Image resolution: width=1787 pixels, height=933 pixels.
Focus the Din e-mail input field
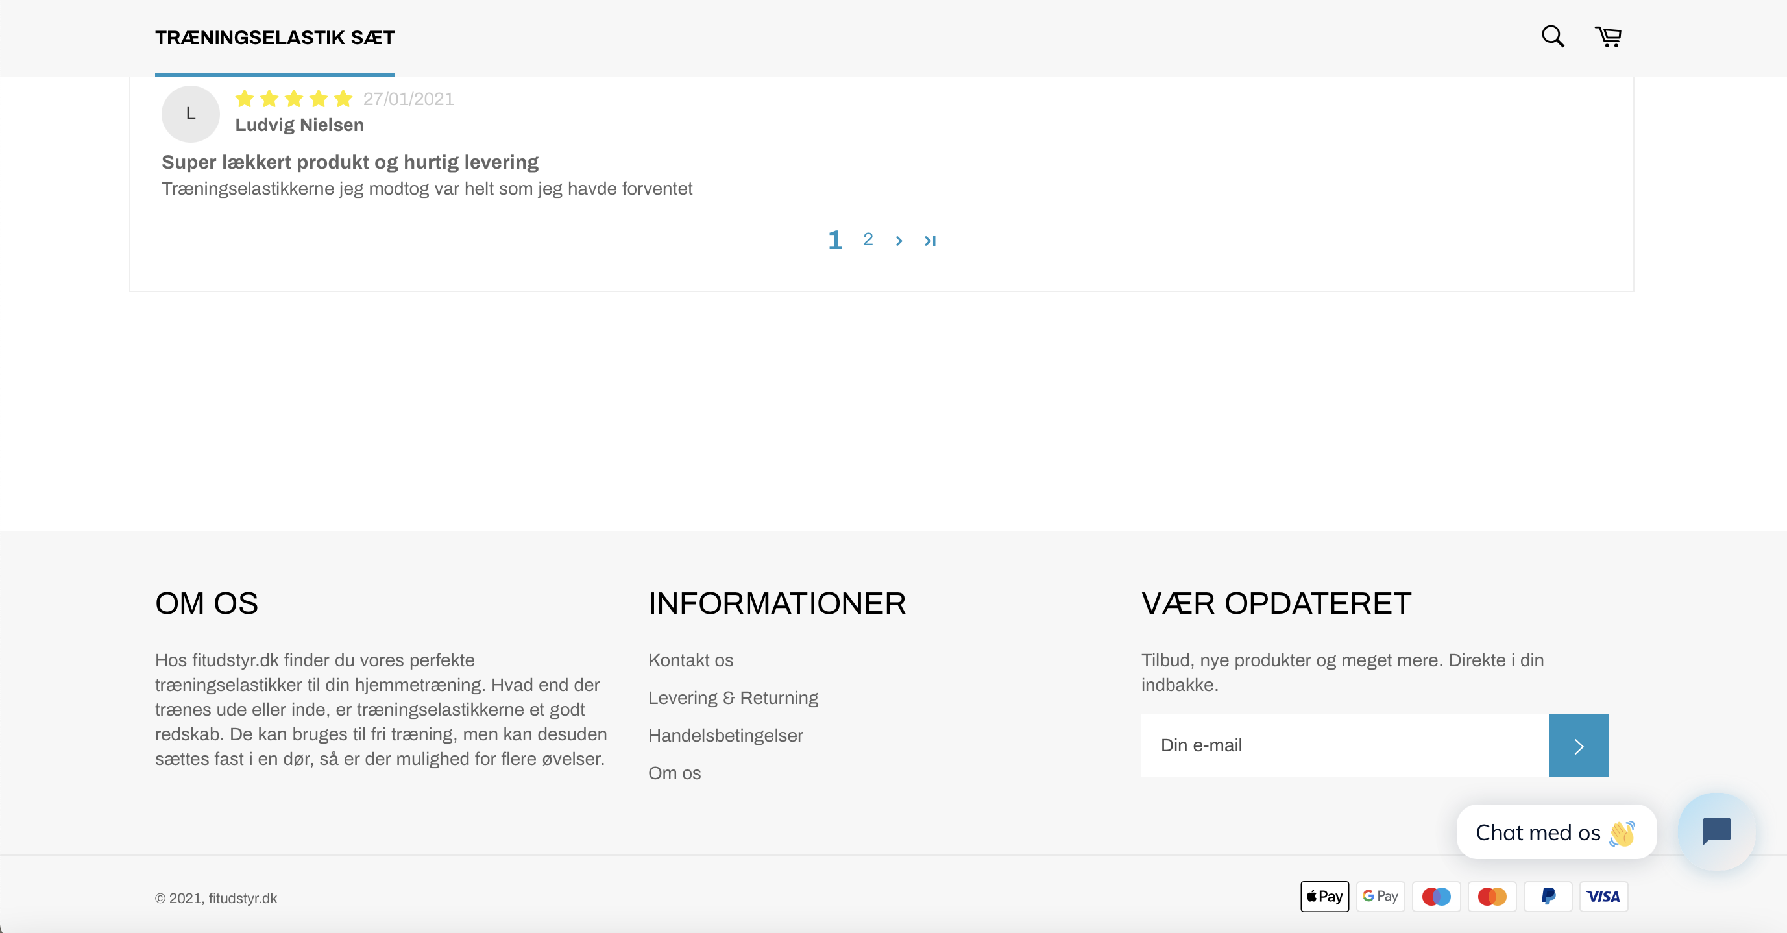click(1344, 745)
